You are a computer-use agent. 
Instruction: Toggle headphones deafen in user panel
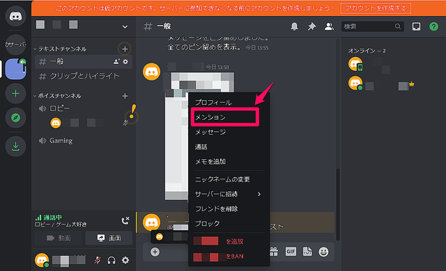pos(111,260)
